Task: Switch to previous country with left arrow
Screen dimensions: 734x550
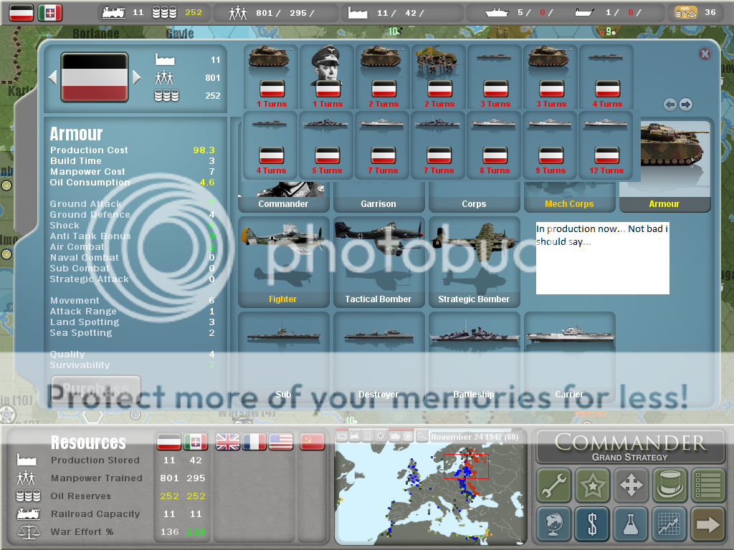Action: click(x=52, y=77)
